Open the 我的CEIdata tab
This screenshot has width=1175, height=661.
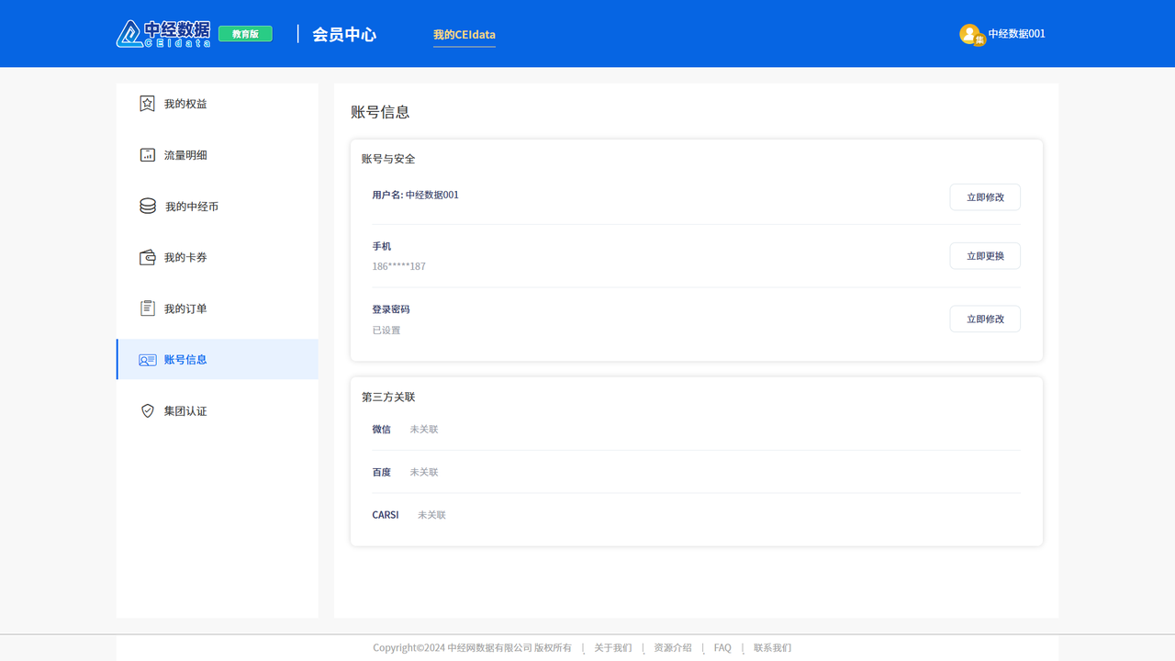click(464, 35)
